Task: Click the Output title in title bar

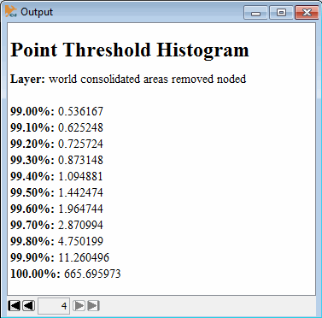Action: click(x=37, y=12)
